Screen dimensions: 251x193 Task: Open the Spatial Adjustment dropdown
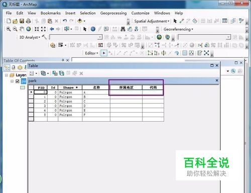coord(152,21)
